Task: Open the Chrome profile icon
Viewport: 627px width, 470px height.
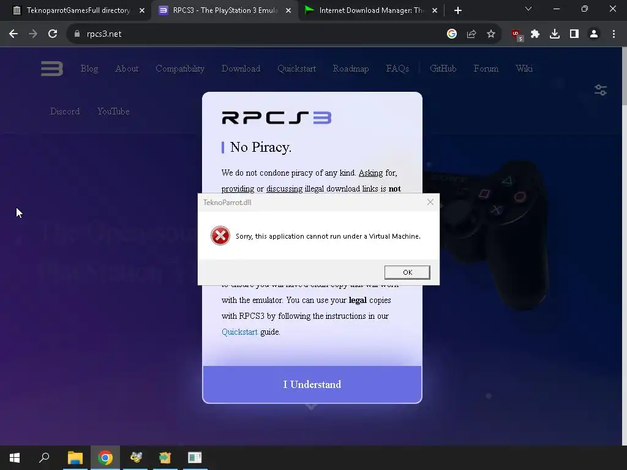Action: pos(594,34)
